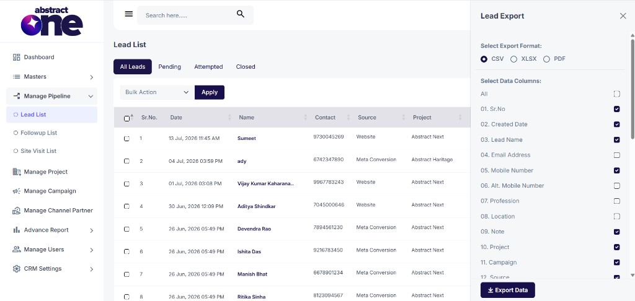Open the lead named Sumeet
This screenshot has width=635, height=301.
(247, 138)
